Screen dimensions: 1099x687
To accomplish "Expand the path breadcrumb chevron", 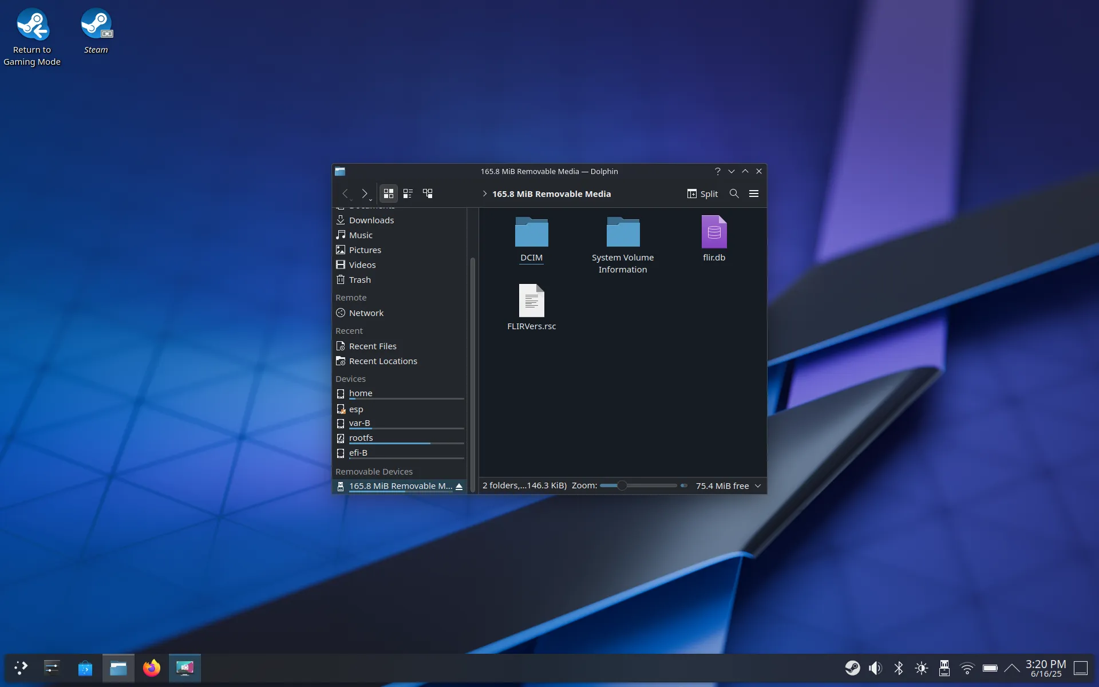I will click(485, 194).
